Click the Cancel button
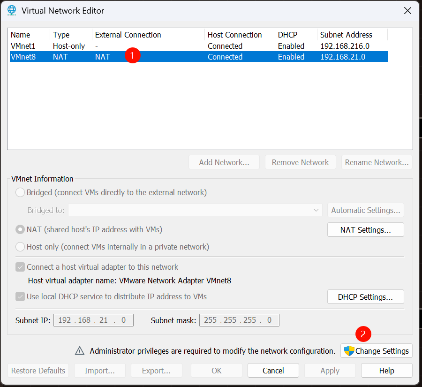422x387 pixels. click(273, 371)
